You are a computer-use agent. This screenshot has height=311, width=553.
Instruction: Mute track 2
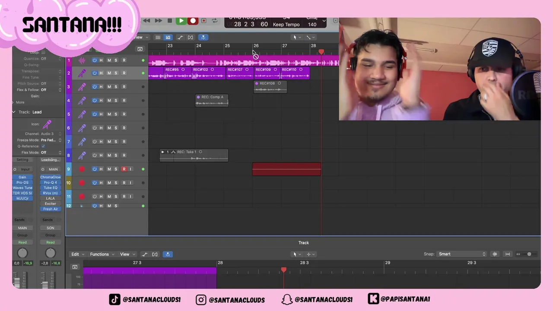(x=109, y=73)
